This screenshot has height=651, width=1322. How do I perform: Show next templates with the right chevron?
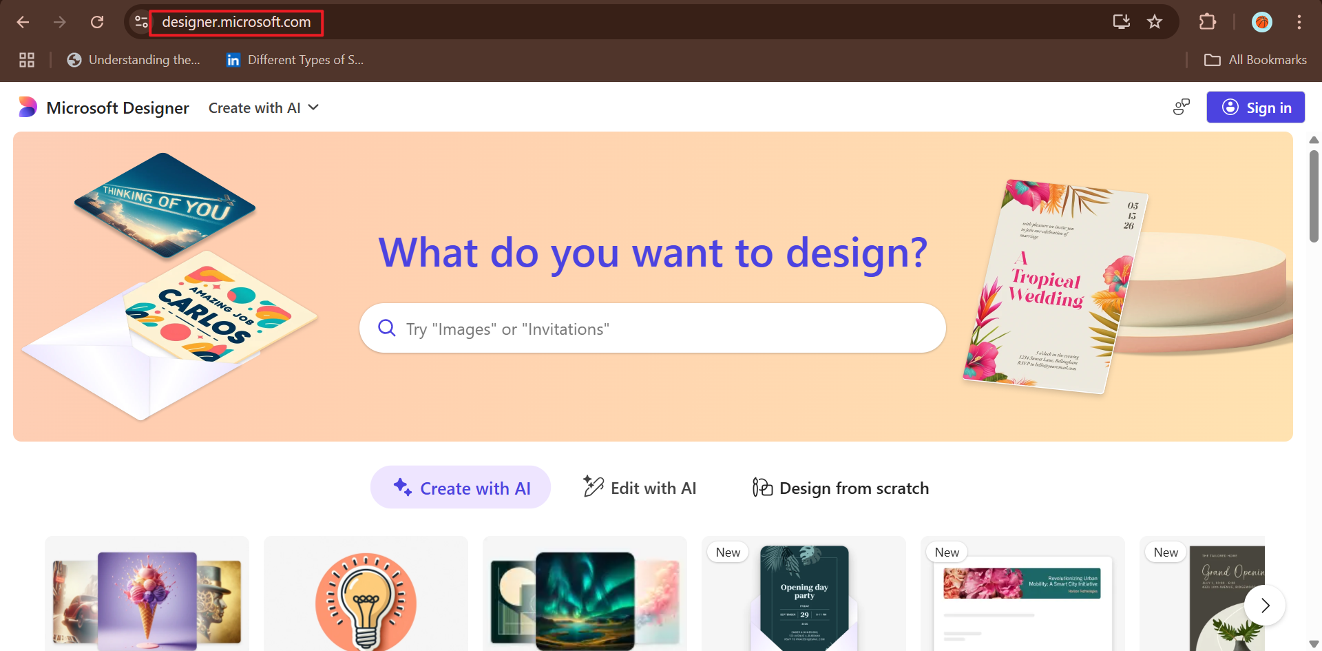(x=1265, y=606)
